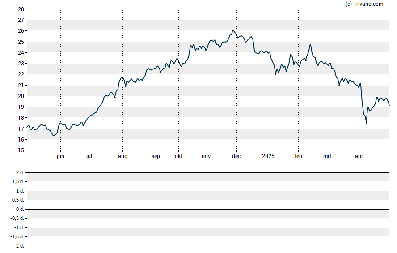Screen dimensions: 397x253
Task: Click the 'jul' month label on the x-axis
Action: click(89, 156)
